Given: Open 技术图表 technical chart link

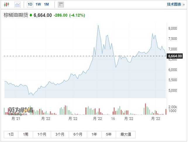Looking at the screenshot, I should pyautogui.click(x=176, y=4).
